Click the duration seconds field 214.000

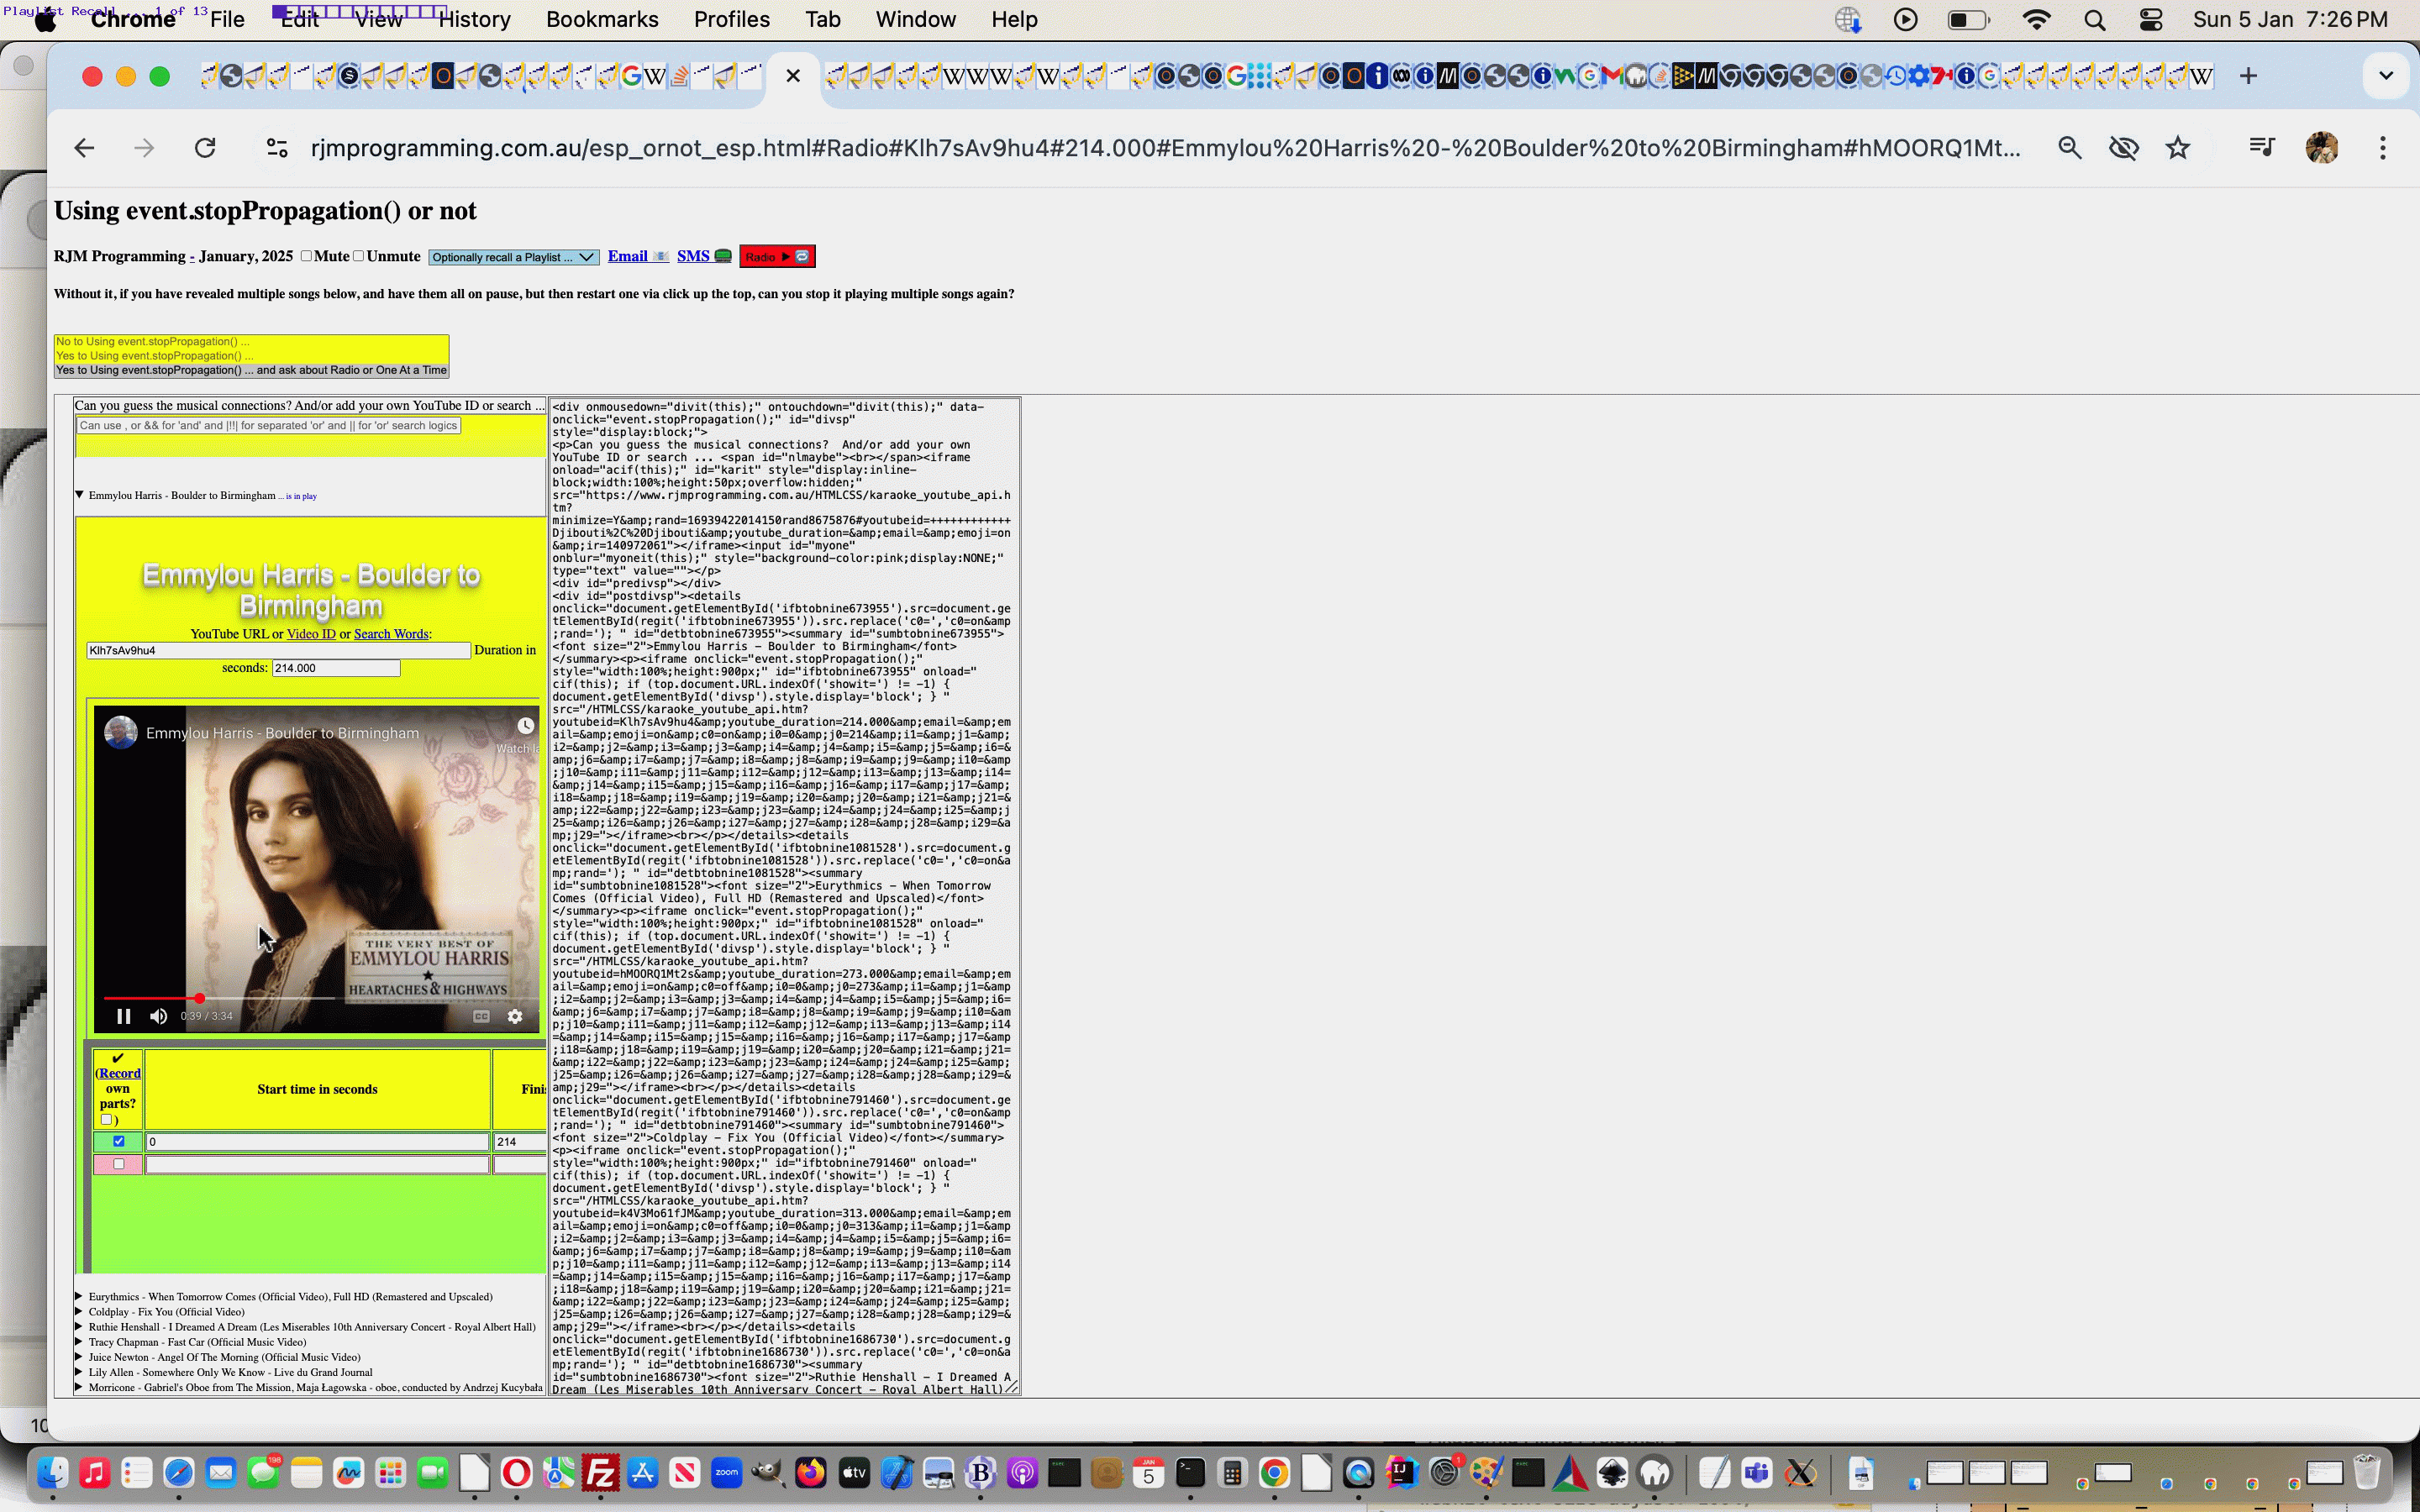336,668
